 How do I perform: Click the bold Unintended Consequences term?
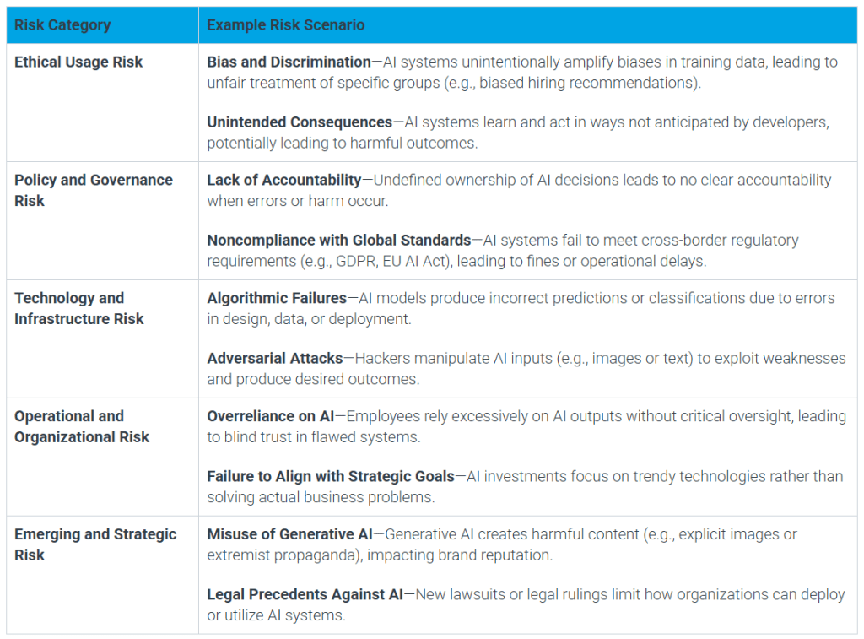300,122
